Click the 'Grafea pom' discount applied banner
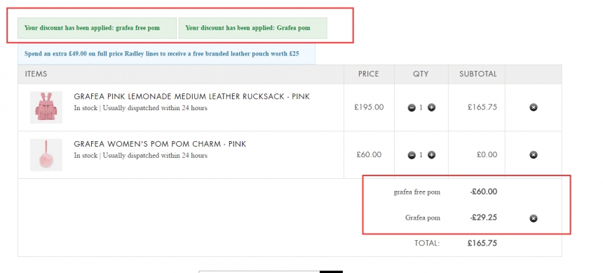Viewport: 603px width, 273px height. point(252,28)
